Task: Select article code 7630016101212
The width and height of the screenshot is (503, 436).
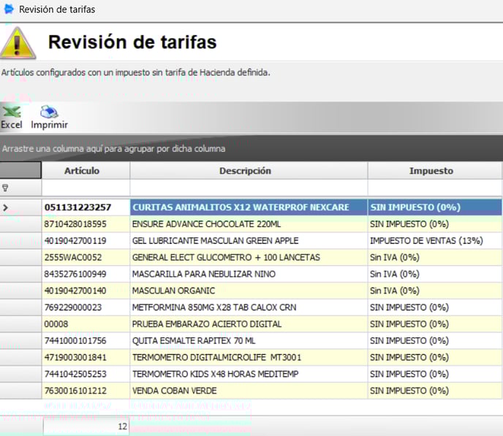Action: (86, 391)
